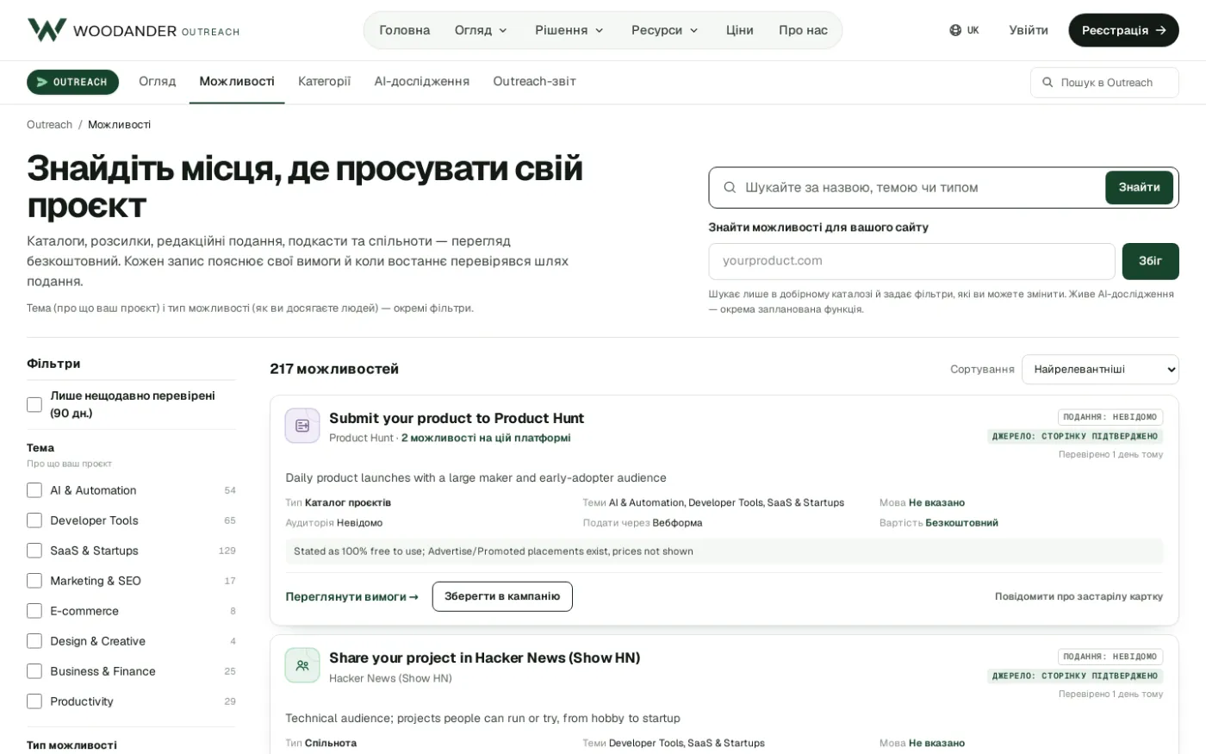
Task: Open the 2 можливості на цій платформі link
Action: pos(486,438)
